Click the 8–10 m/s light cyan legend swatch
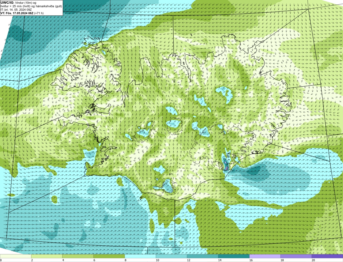 [140, 256]
